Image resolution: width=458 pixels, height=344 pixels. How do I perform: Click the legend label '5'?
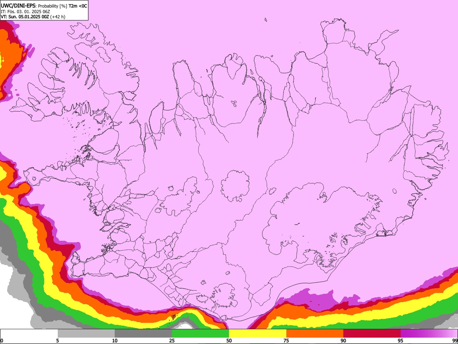tap(57, 340)
